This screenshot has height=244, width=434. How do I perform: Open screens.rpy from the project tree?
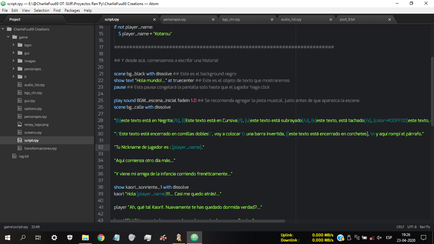33,132
